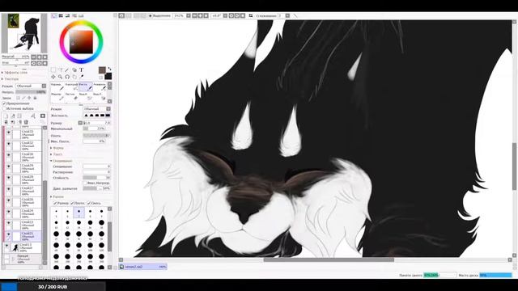Reset canvas zoom button in toolbar
Screen dimensions: 518x291
(206, 15)
